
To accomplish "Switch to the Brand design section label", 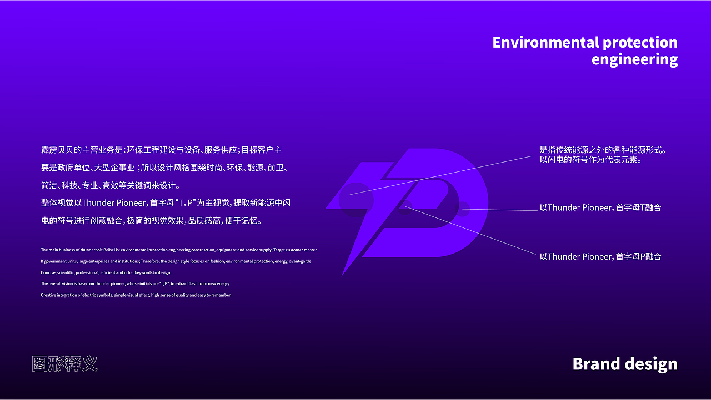I will 624,364.
